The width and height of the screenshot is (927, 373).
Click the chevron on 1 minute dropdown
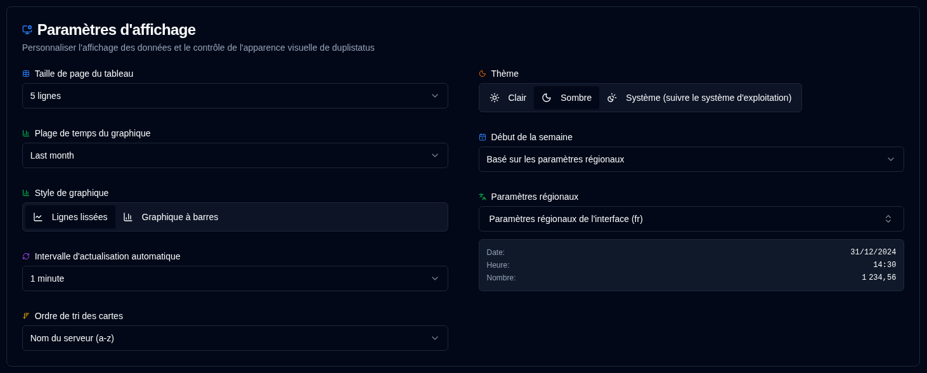[435, 278]
